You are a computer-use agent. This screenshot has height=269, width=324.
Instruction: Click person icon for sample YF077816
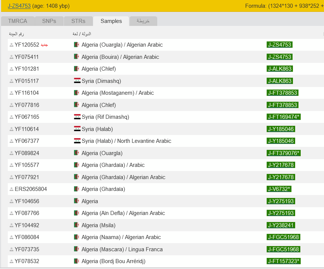[x=11, y=105]
